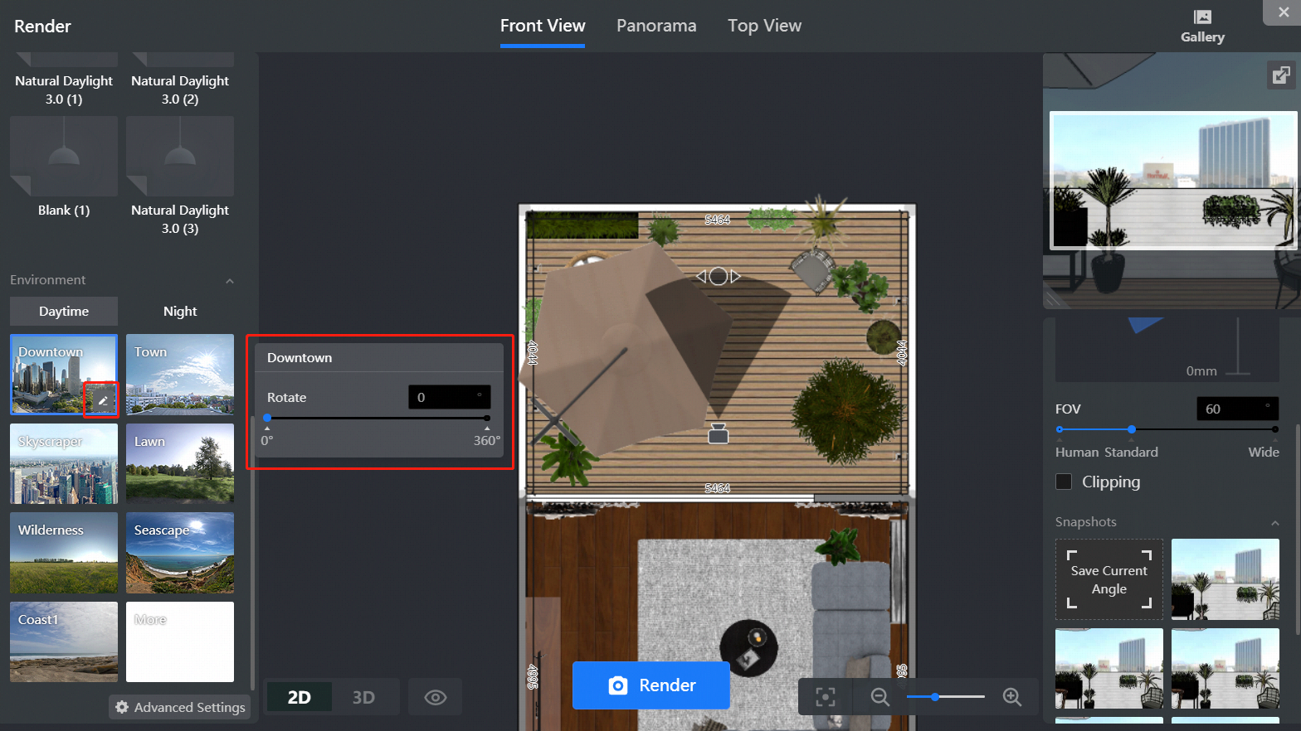Click the zoom in magnifier icon
Screen dimensions: 1301x731
[x=1011, y=697]
